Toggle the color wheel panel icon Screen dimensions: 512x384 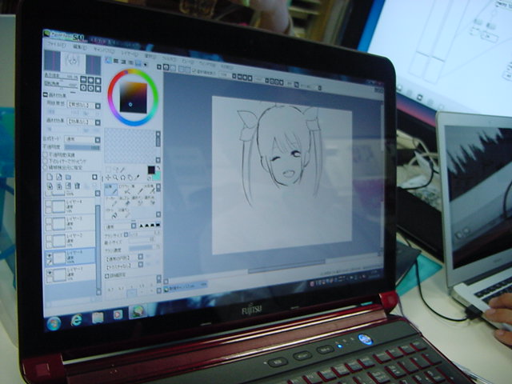coord(108,60)
